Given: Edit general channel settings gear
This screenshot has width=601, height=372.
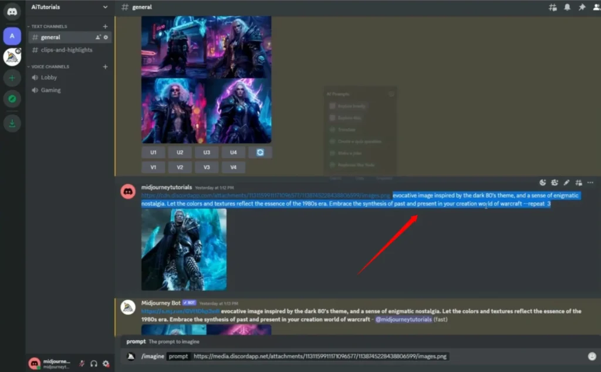Looking at the screenshot, I should (106, 37).
